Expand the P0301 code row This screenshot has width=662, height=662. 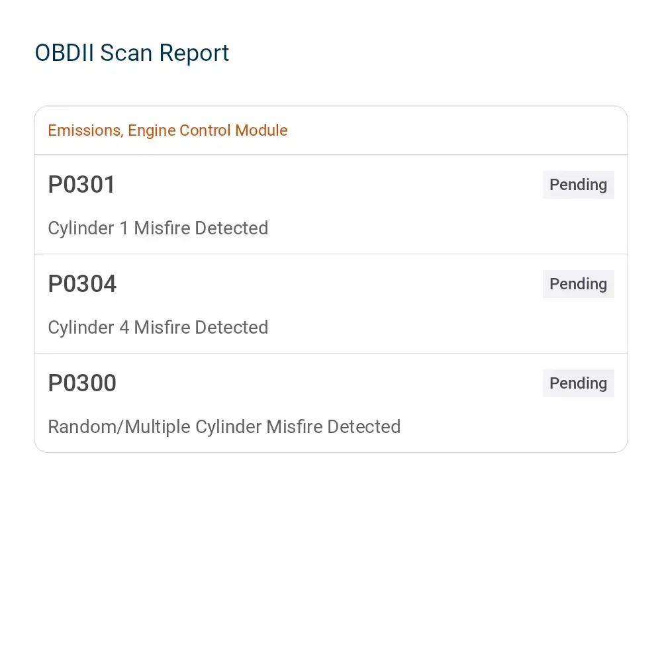[331, 205]
